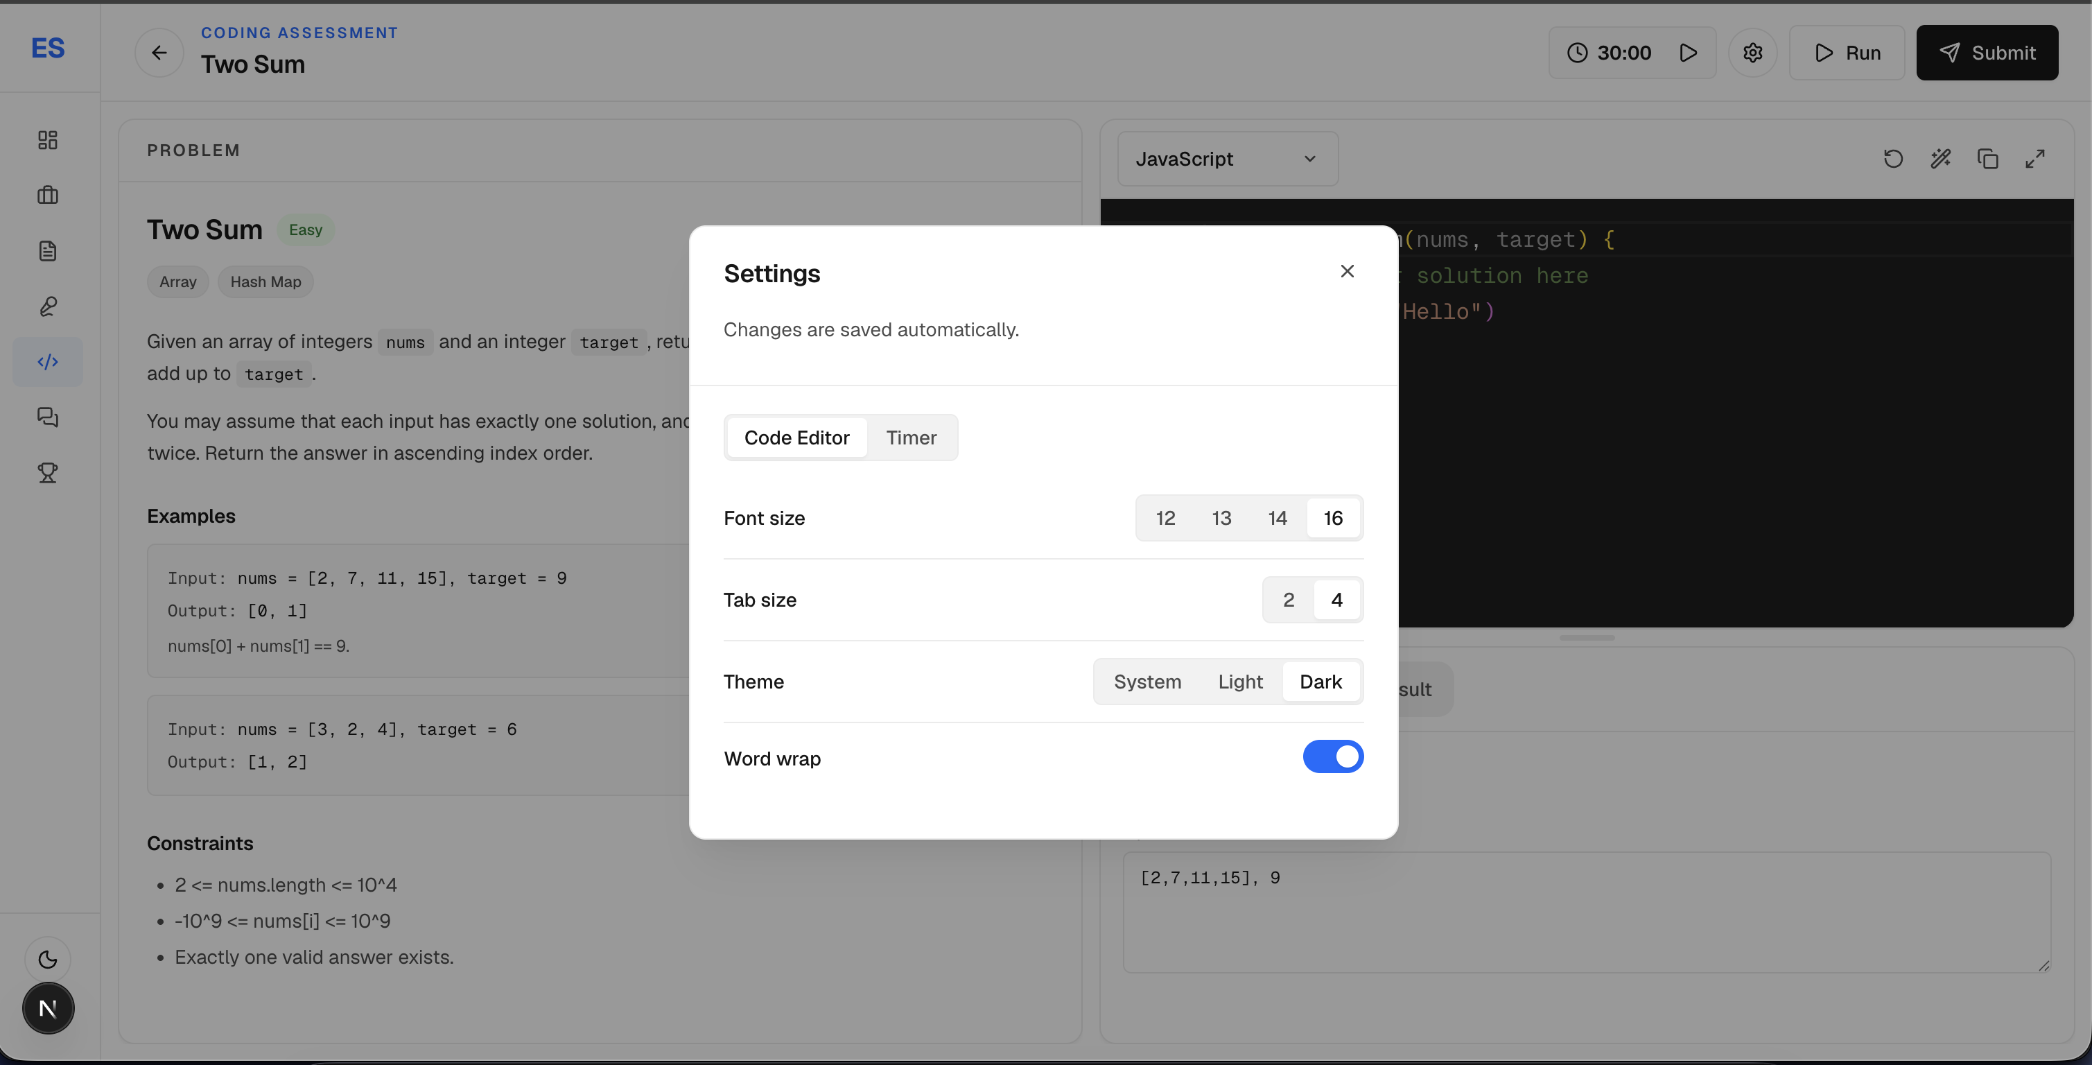2092x1065 pixels.
Task: Start the timer with play icon
Action: coord(1689,53)
